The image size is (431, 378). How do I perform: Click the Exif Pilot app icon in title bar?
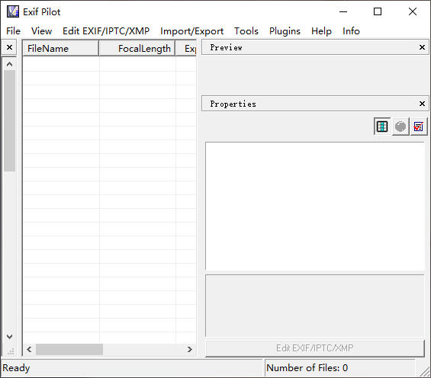coord(13,11)
